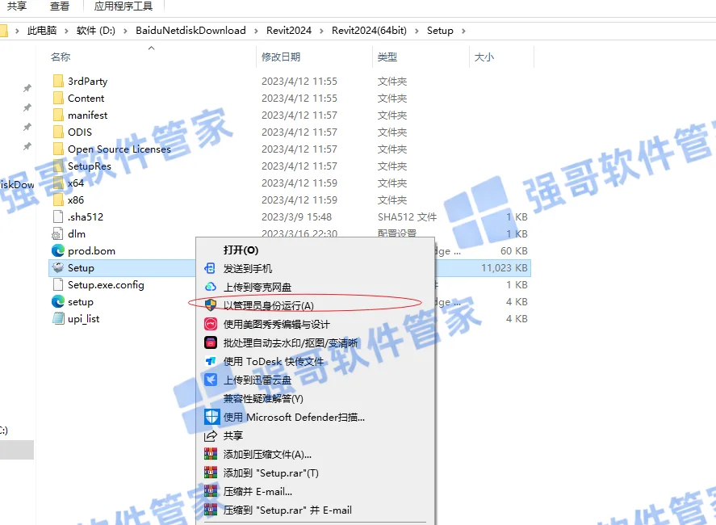Click the 发送到手机 phone icon
The image size is (716, 525).
click(210, 269)
